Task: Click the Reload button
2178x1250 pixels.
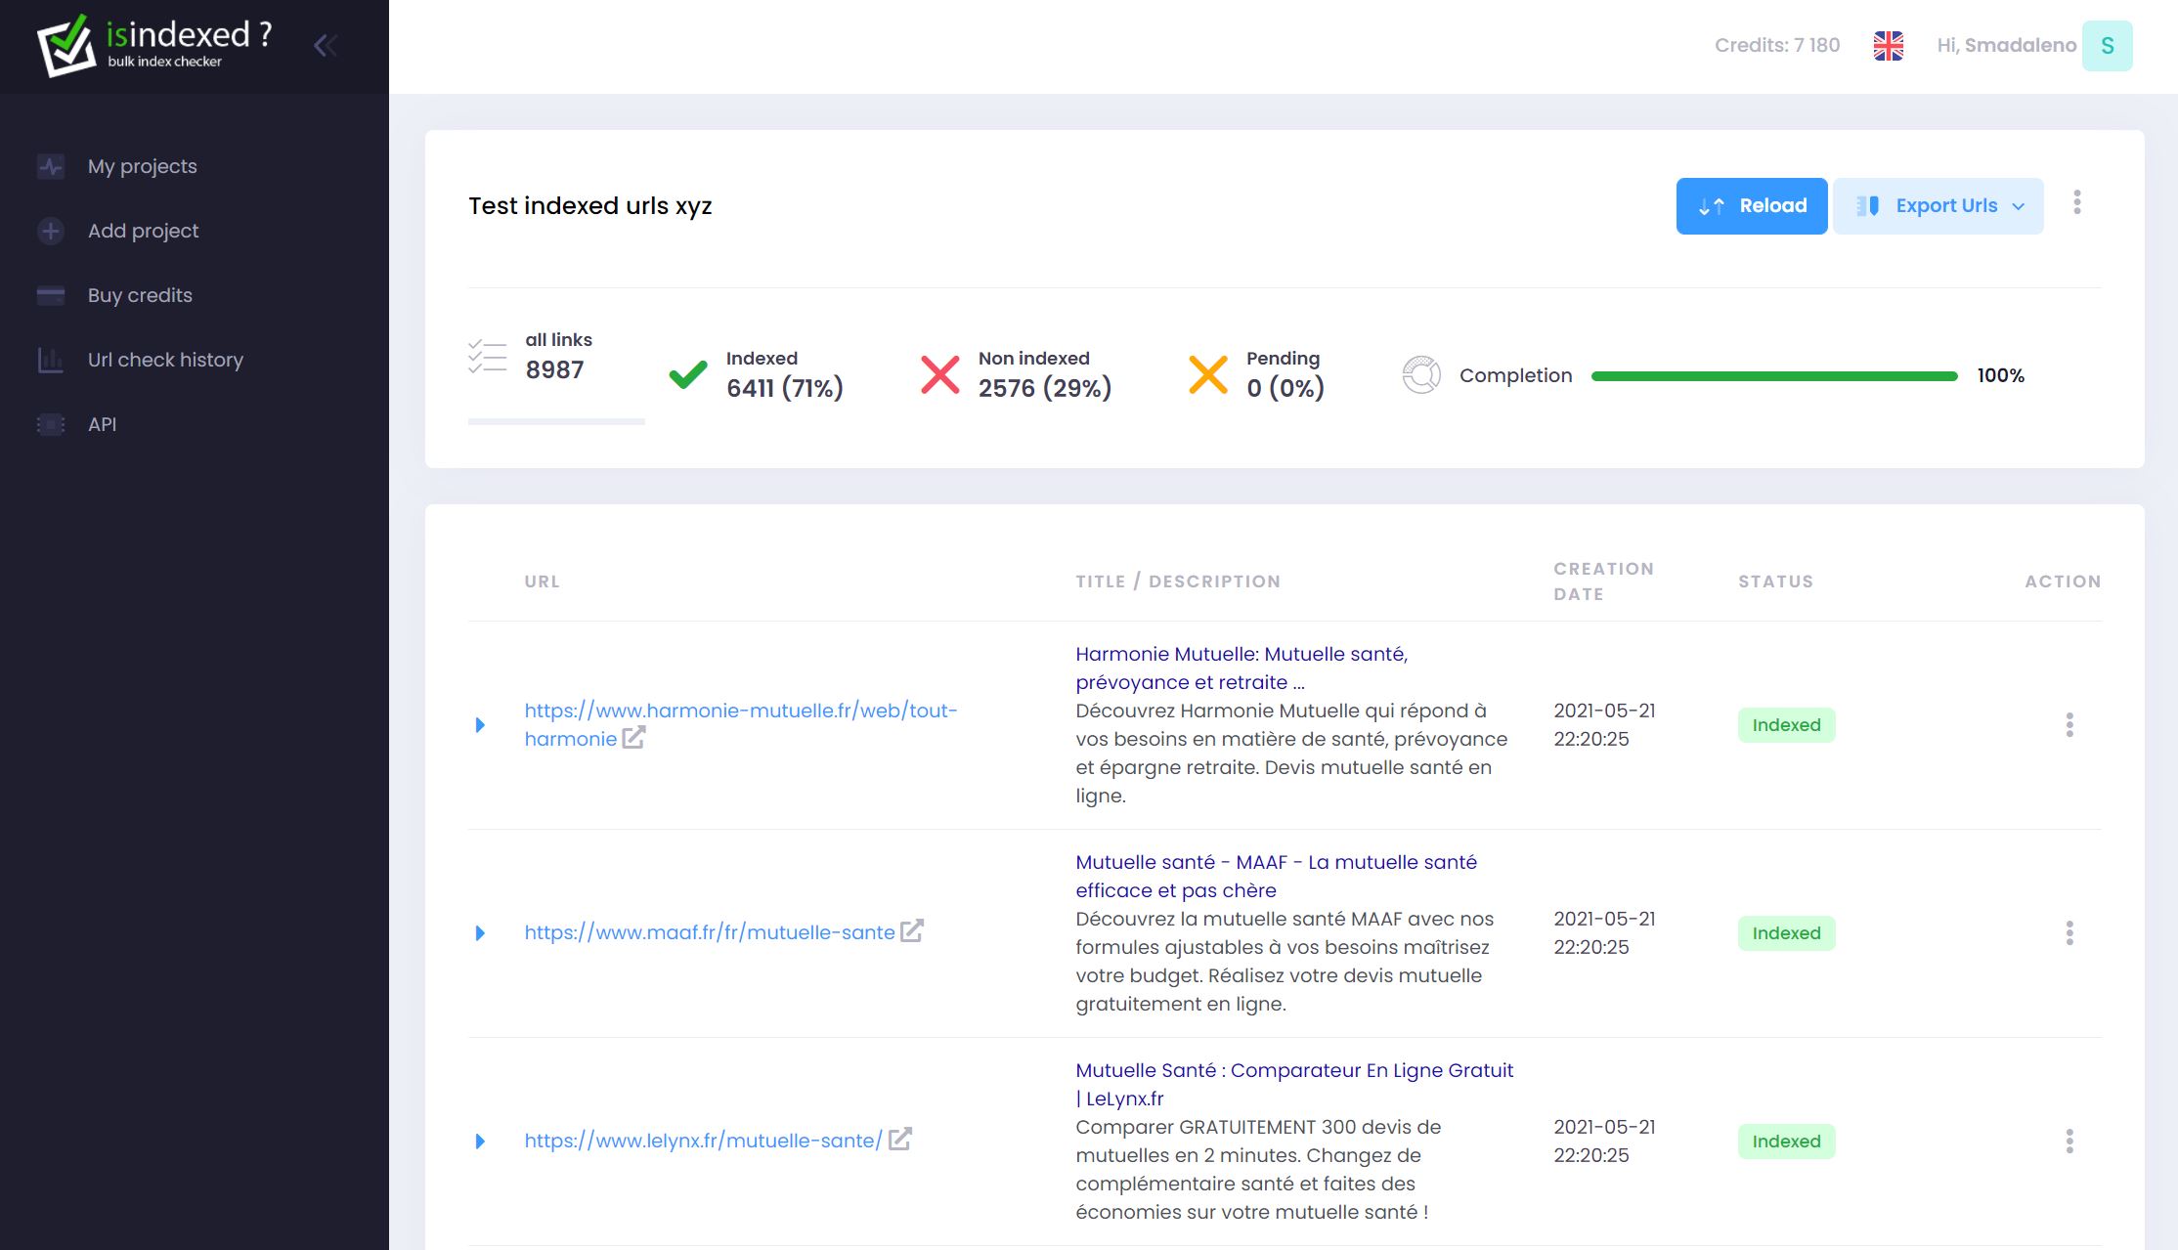Action: click(x=1751, y=205)
